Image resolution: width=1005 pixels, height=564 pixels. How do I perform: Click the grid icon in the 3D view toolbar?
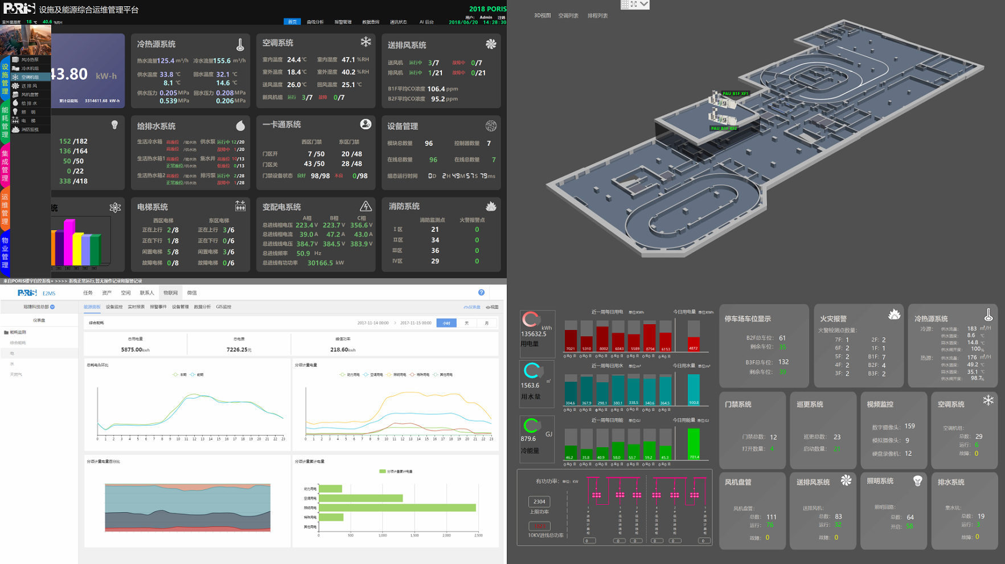pos(625,4)
